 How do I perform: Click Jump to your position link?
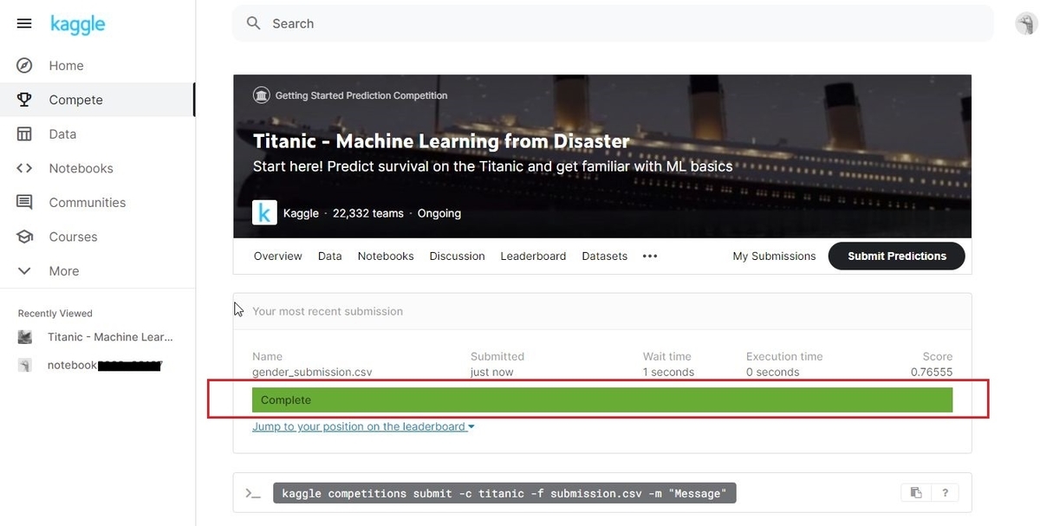359,426
